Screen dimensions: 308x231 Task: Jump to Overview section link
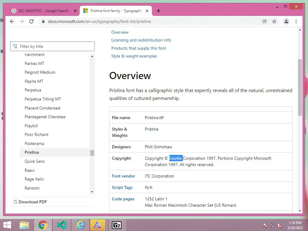point(120,32)
